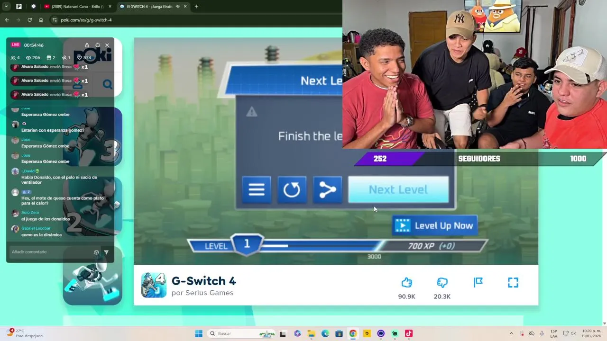
Task: Like G-Switch 4 with thumbs up
Action: point(406,283)
